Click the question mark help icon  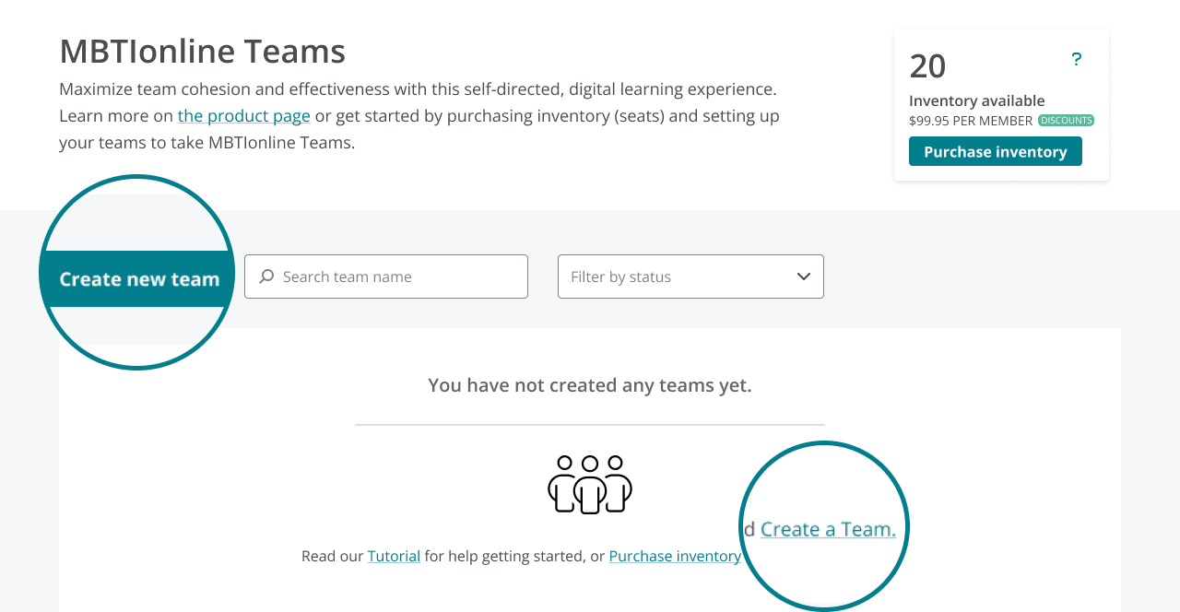1076,60
